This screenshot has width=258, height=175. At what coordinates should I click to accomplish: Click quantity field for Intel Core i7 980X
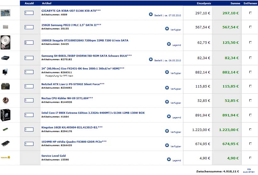[29, 115]
